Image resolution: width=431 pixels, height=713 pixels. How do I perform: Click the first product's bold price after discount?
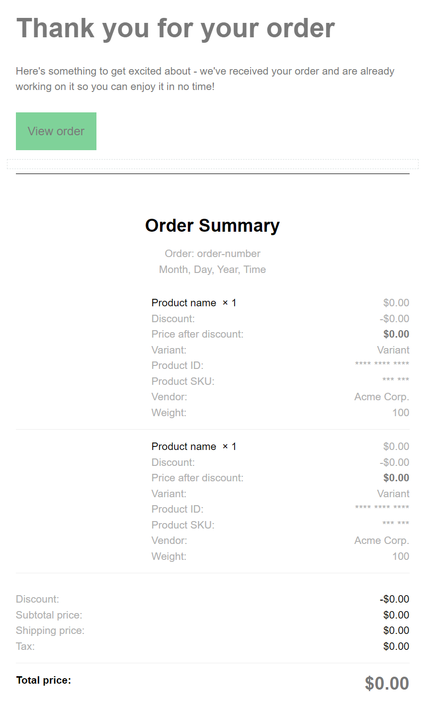click(x=396, y=334)
